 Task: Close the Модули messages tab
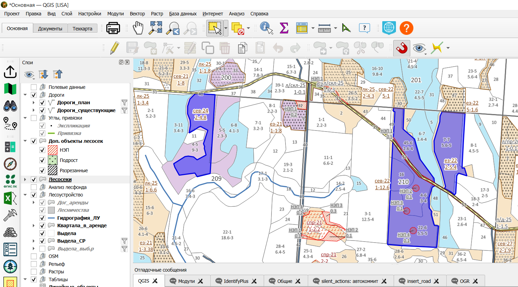201,281
